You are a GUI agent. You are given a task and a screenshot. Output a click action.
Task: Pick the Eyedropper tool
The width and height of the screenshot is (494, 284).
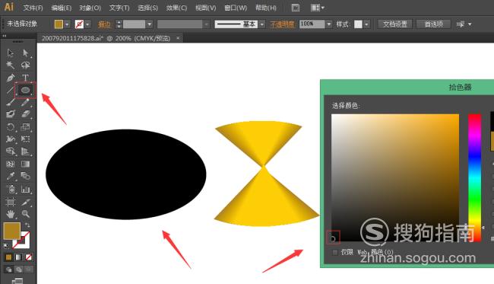[11, 176]
